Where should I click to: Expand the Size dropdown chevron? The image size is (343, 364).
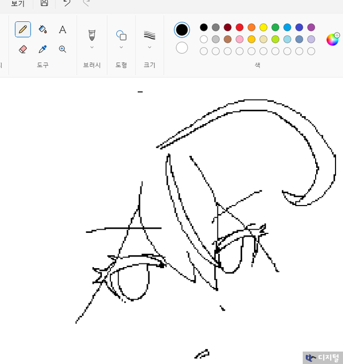tap(150, 47)
